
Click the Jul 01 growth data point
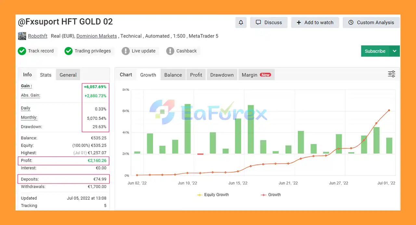(x=389, y=110)
